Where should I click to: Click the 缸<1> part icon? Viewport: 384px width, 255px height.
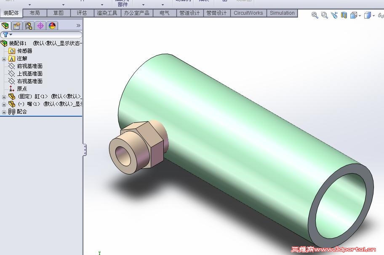tap(12, 97)
